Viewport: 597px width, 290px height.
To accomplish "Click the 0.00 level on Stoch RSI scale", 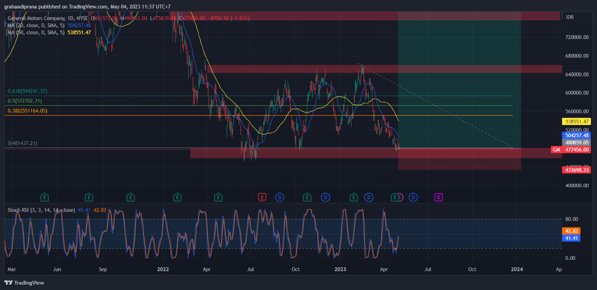I will (x=570, y=258).
